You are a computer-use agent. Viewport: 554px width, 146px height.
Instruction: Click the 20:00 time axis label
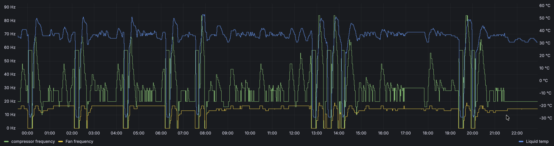(x=472, y=133)
